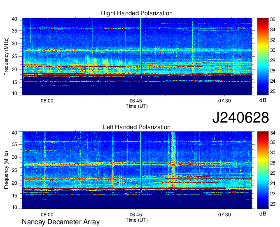Click the Time (UT) label under top plot
The width and height of the screenshot is (280, 227).
[137, 106]
